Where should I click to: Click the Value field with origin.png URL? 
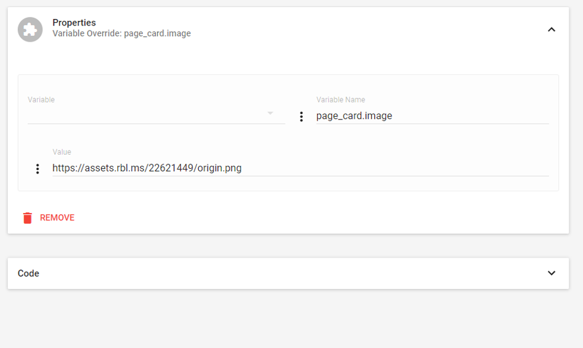[x=300, y=168]
